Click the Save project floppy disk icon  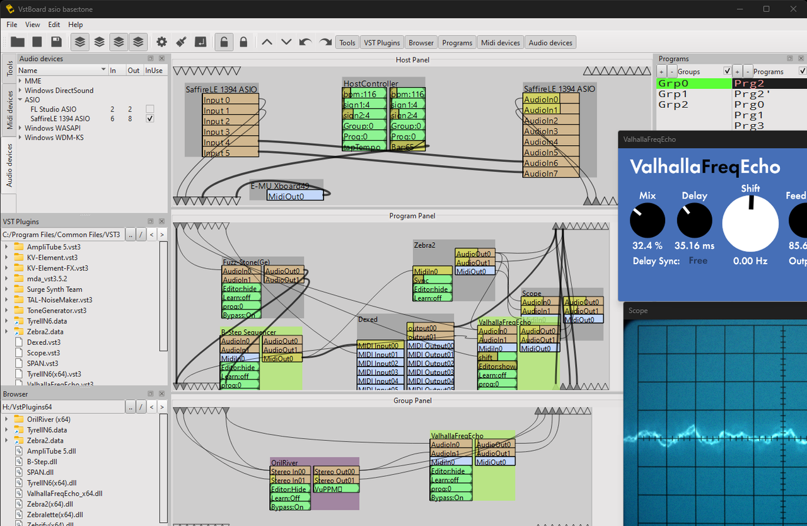tap(57, 42)
